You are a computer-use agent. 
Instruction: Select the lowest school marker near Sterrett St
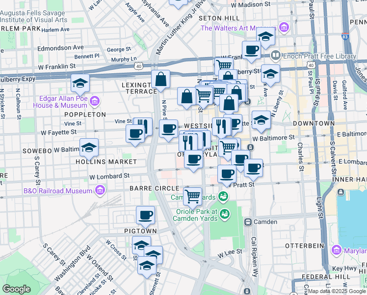[147, 266]
